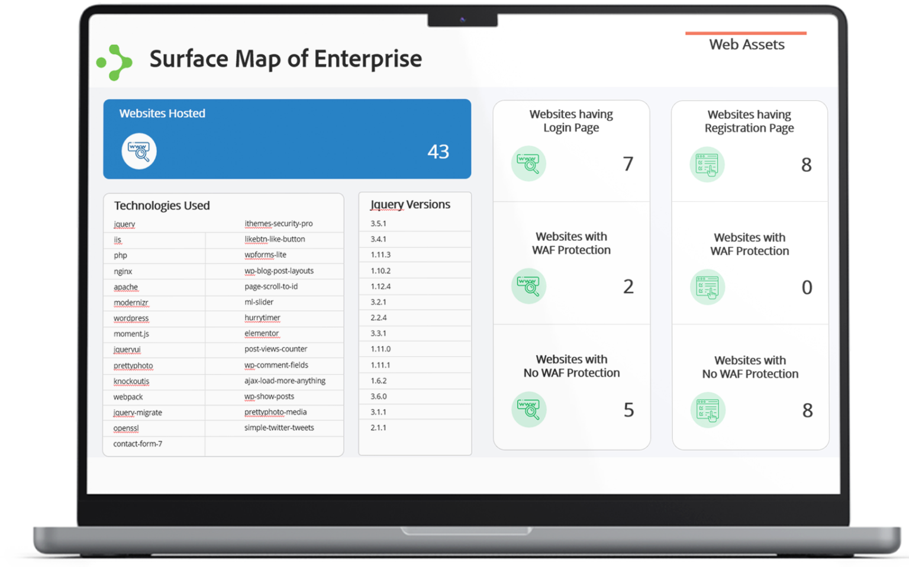
Task: Click the Jquery Versions panel header
Action: 410,204
